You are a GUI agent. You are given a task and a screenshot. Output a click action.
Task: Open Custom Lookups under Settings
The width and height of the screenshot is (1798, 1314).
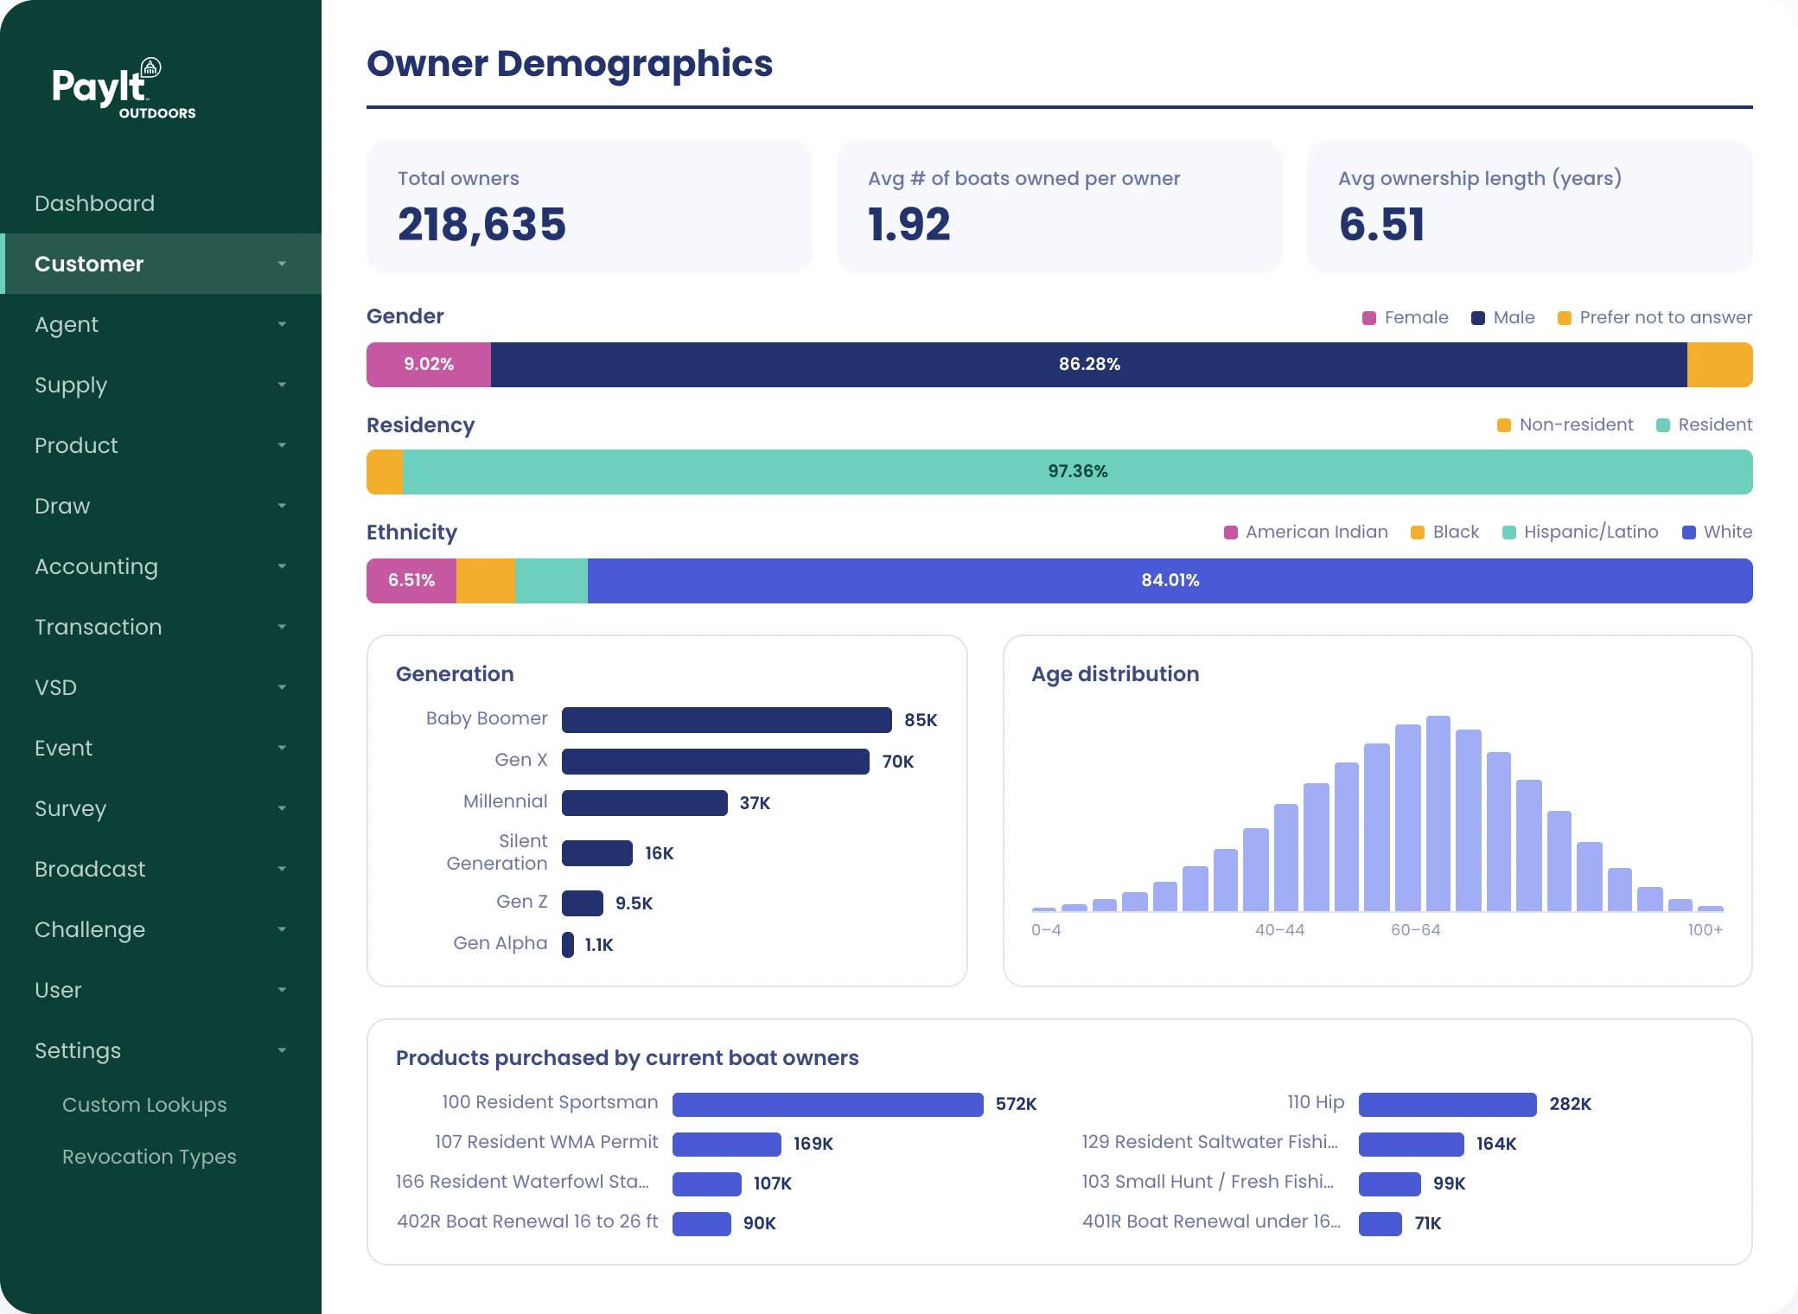pos(144,1105)
